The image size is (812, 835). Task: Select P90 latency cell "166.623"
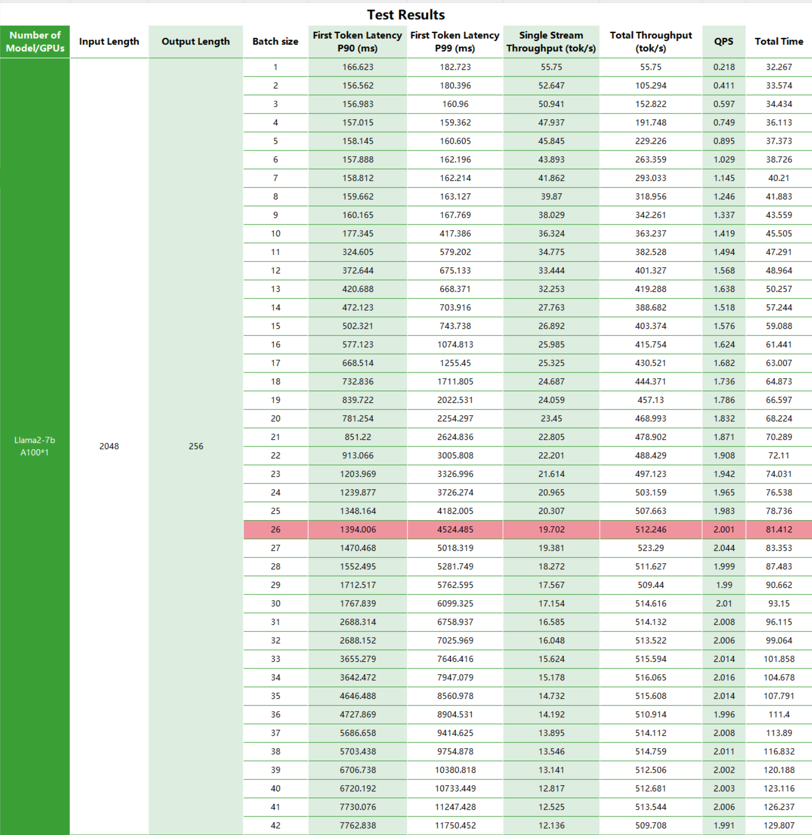tap(358, 67)
